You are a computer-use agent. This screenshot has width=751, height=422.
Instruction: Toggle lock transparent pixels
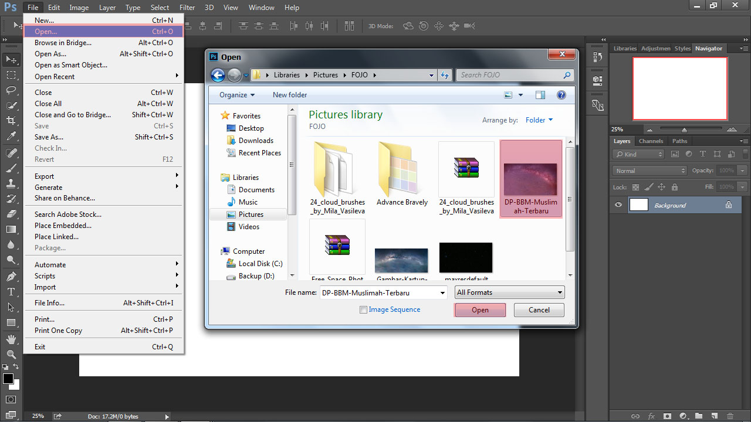click(635, 187)
